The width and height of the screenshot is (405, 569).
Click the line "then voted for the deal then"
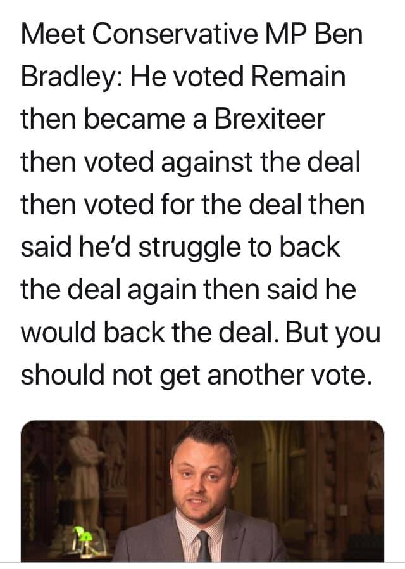pos(192,204)
